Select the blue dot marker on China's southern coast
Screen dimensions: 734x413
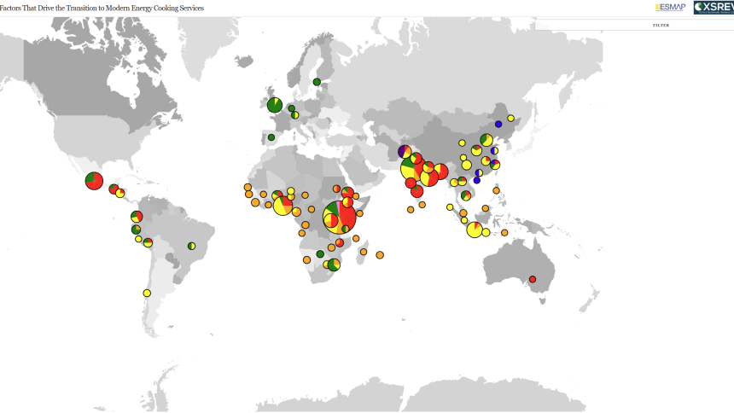click(x=477, y=180)
